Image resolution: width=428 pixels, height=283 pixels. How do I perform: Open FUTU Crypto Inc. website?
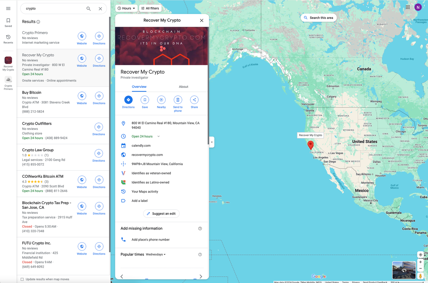(x=82, y=249)
